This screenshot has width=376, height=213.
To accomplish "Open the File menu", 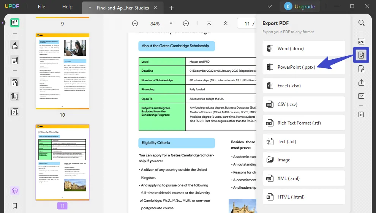I will point(41,7).
